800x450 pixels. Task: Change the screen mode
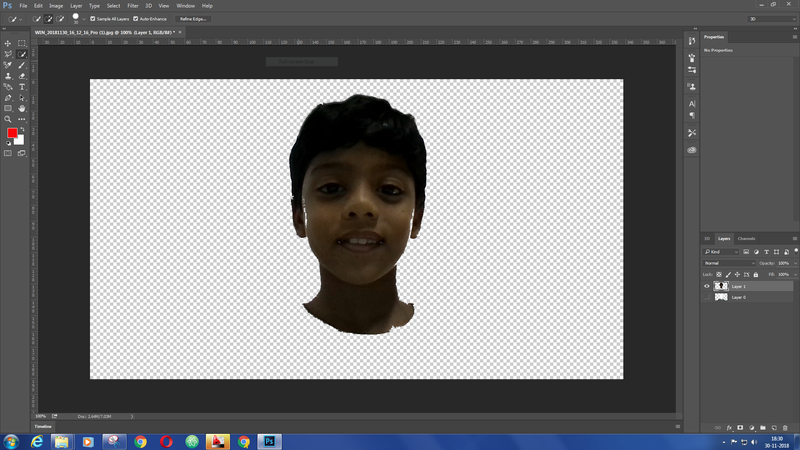(22, 153)
